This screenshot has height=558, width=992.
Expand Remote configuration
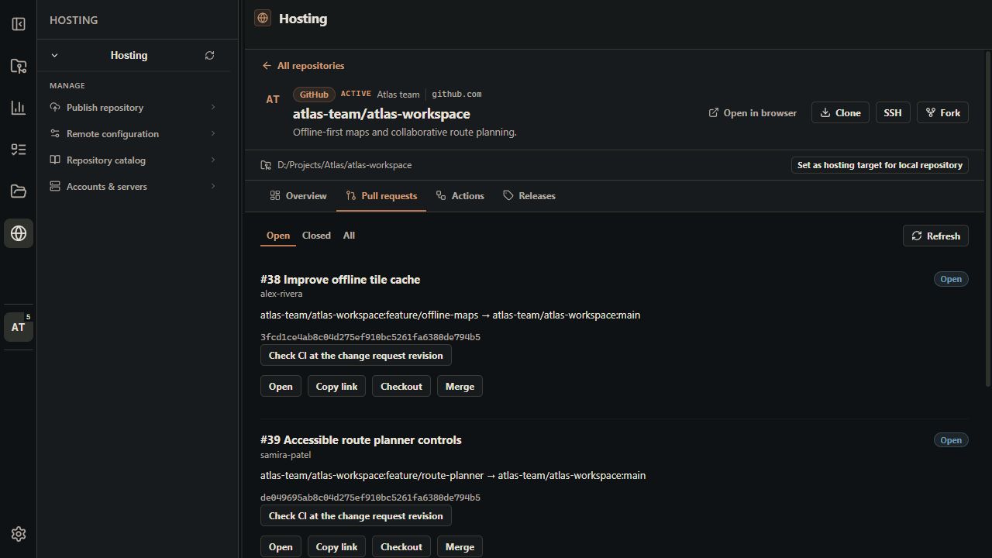click(133, 134)
